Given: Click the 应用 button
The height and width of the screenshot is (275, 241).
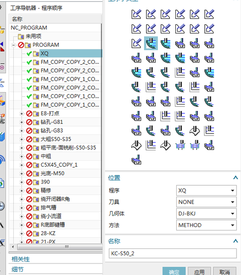Looking at the screenshot, I should 199,271.
